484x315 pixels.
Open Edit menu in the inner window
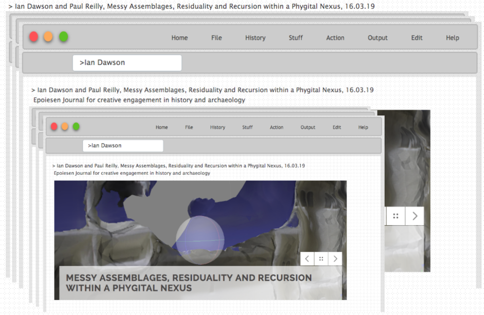337,127
